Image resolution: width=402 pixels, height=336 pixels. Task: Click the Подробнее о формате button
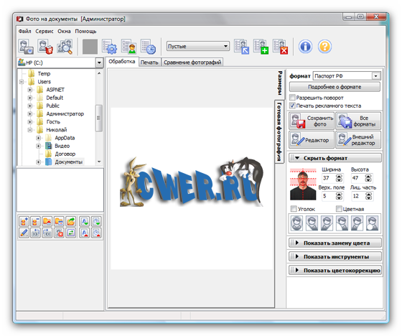tap(335, 87)
